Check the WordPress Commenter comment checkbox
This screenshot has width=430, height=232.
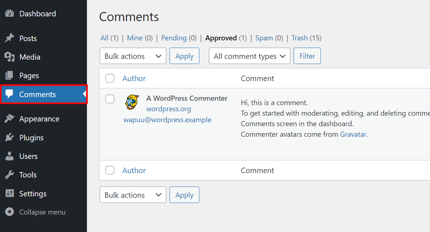click(110, 99)
